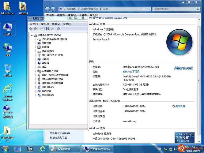Open the 文件(F) menu in Device Manager

[34, 24]
